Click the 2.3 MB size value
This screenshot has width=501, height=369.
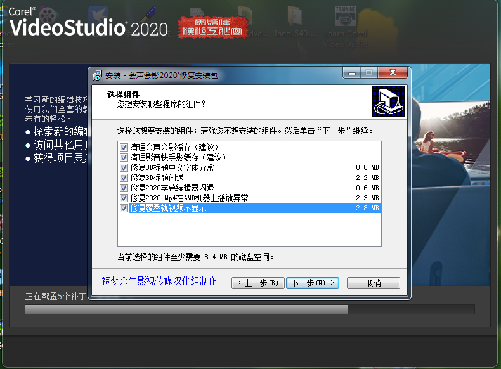pos(367,198)
